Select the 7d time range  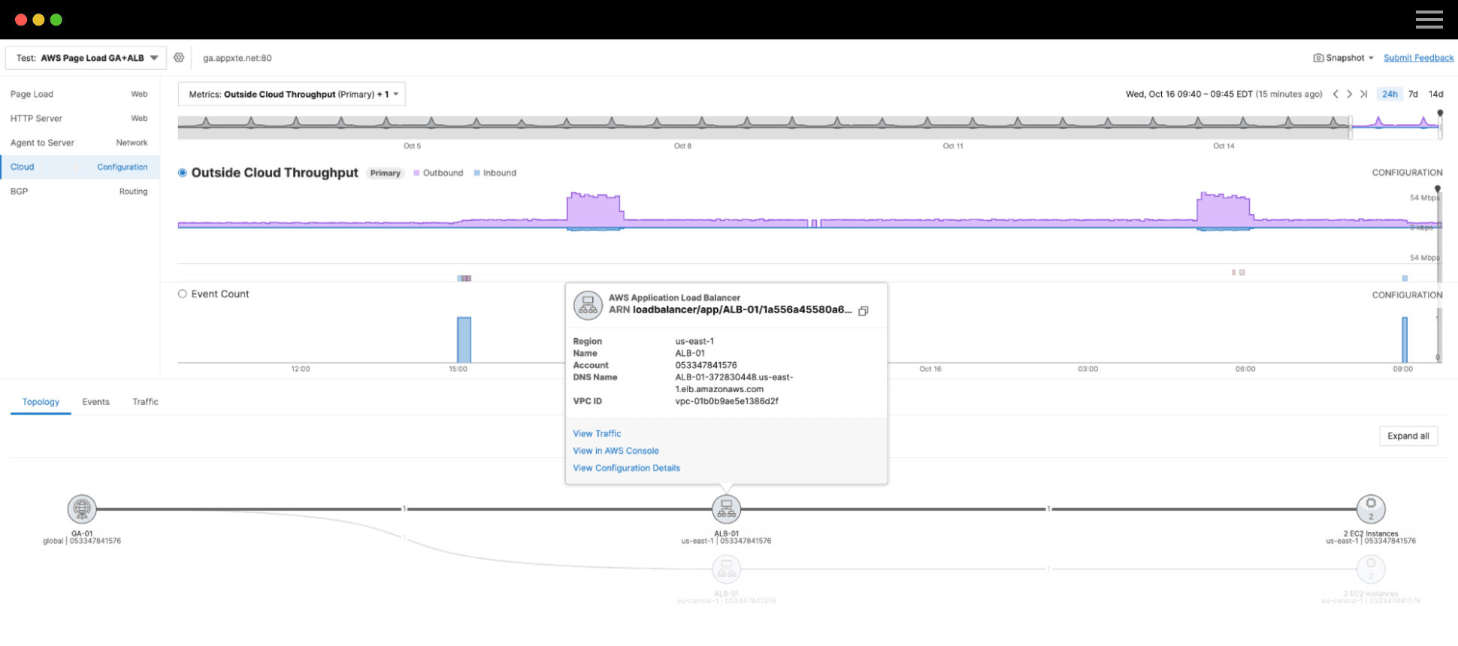1413,94
